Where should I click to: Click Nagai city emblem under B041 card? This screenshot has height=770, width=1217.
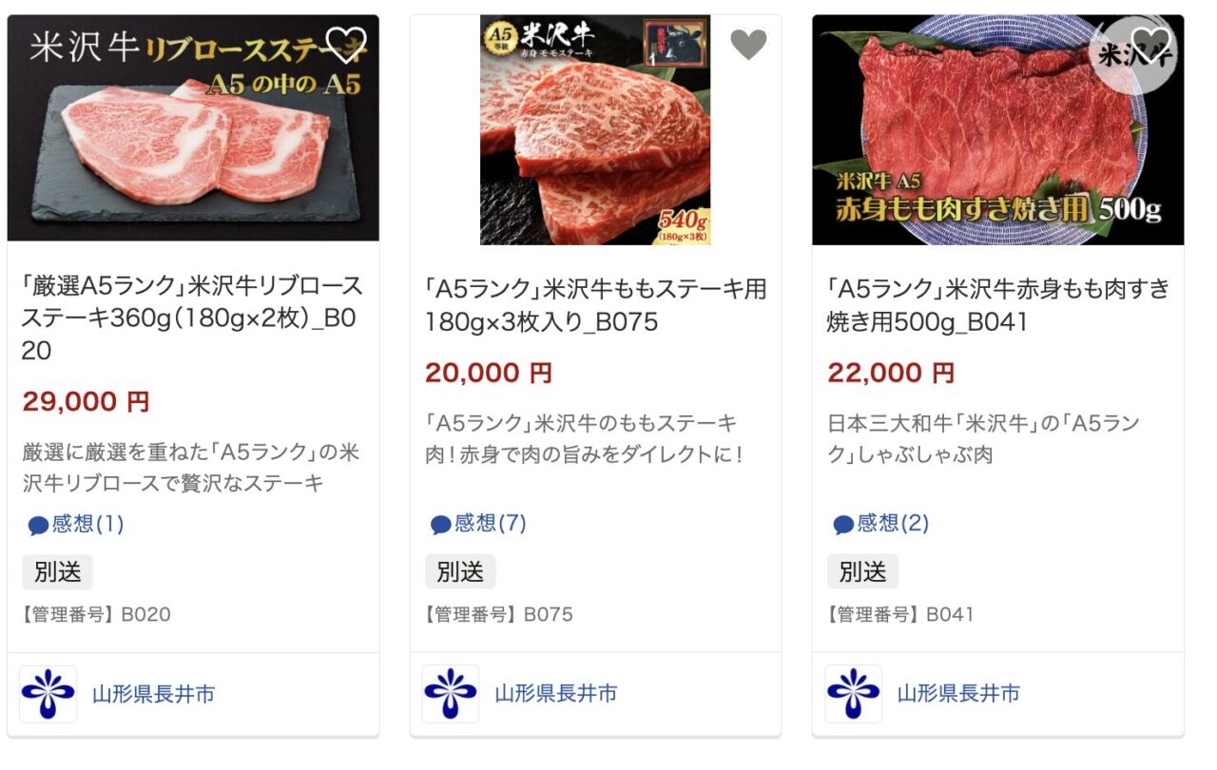click(853, 694)
